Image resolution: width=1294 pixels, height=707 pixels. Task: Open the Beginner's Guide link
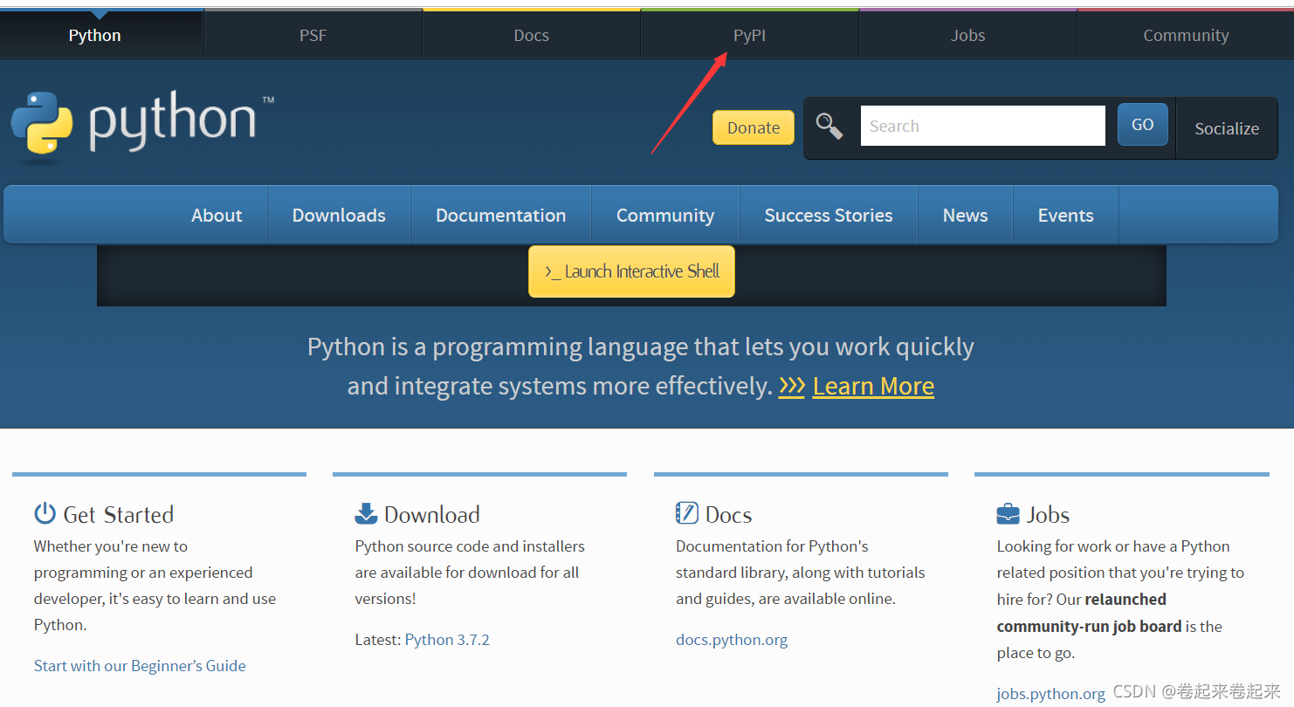click(x=140, y=666)
